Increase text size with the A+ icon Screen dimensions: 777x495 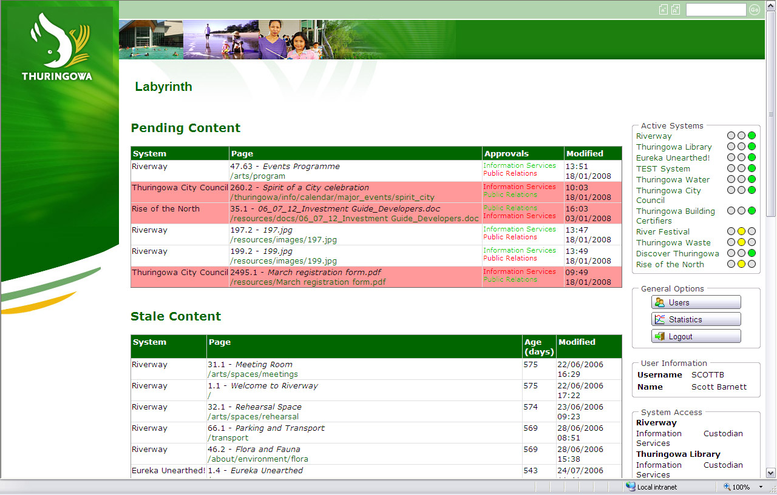676,10
